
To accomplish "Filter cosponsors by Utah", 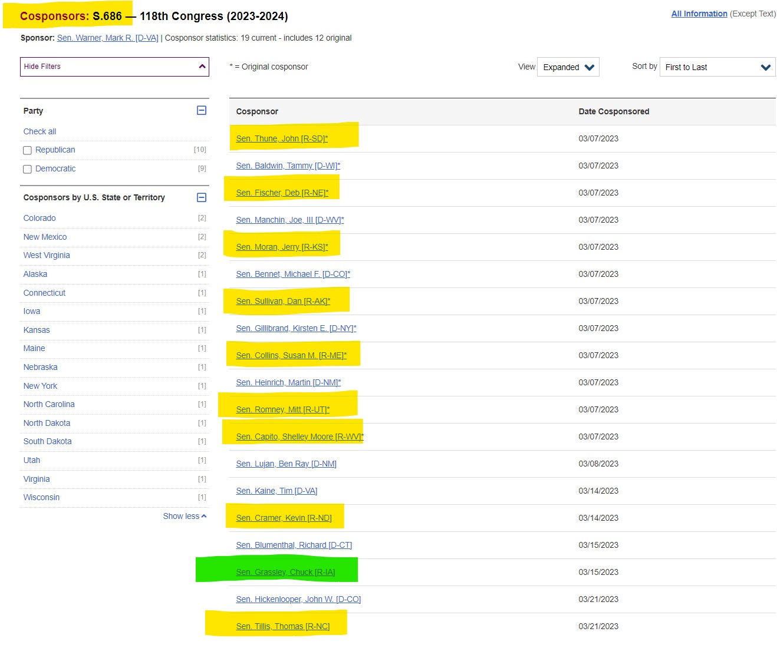I will pos(32,460).
